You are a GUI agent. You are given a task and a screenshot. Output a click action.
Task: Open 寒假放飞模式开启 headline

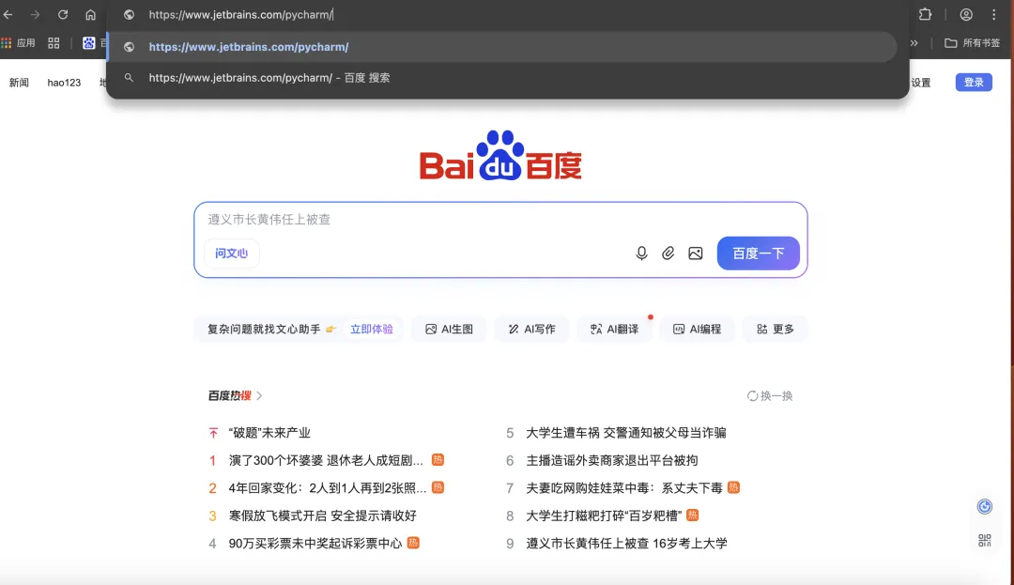point(323,516)
